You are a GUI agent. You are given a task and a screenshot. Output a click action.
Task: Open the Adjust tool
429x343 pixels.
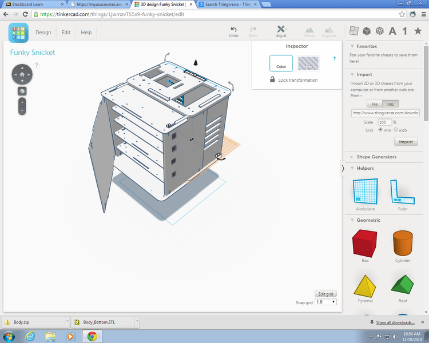[281, 30]
